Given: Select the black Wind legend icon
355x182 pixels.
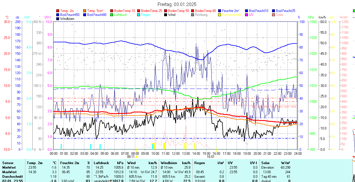Looking at the screenshot, I should 166,15.
